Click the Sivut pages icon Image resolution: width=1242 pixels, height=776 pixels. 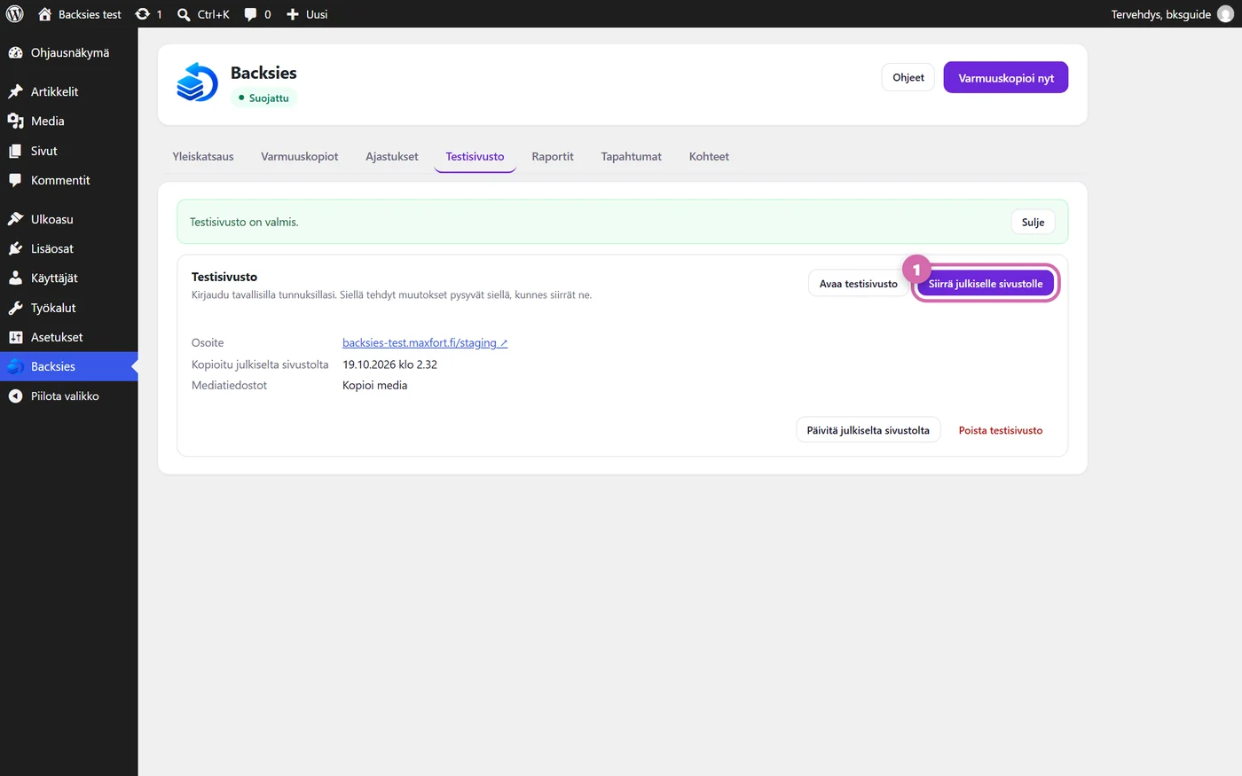point(15,151)
